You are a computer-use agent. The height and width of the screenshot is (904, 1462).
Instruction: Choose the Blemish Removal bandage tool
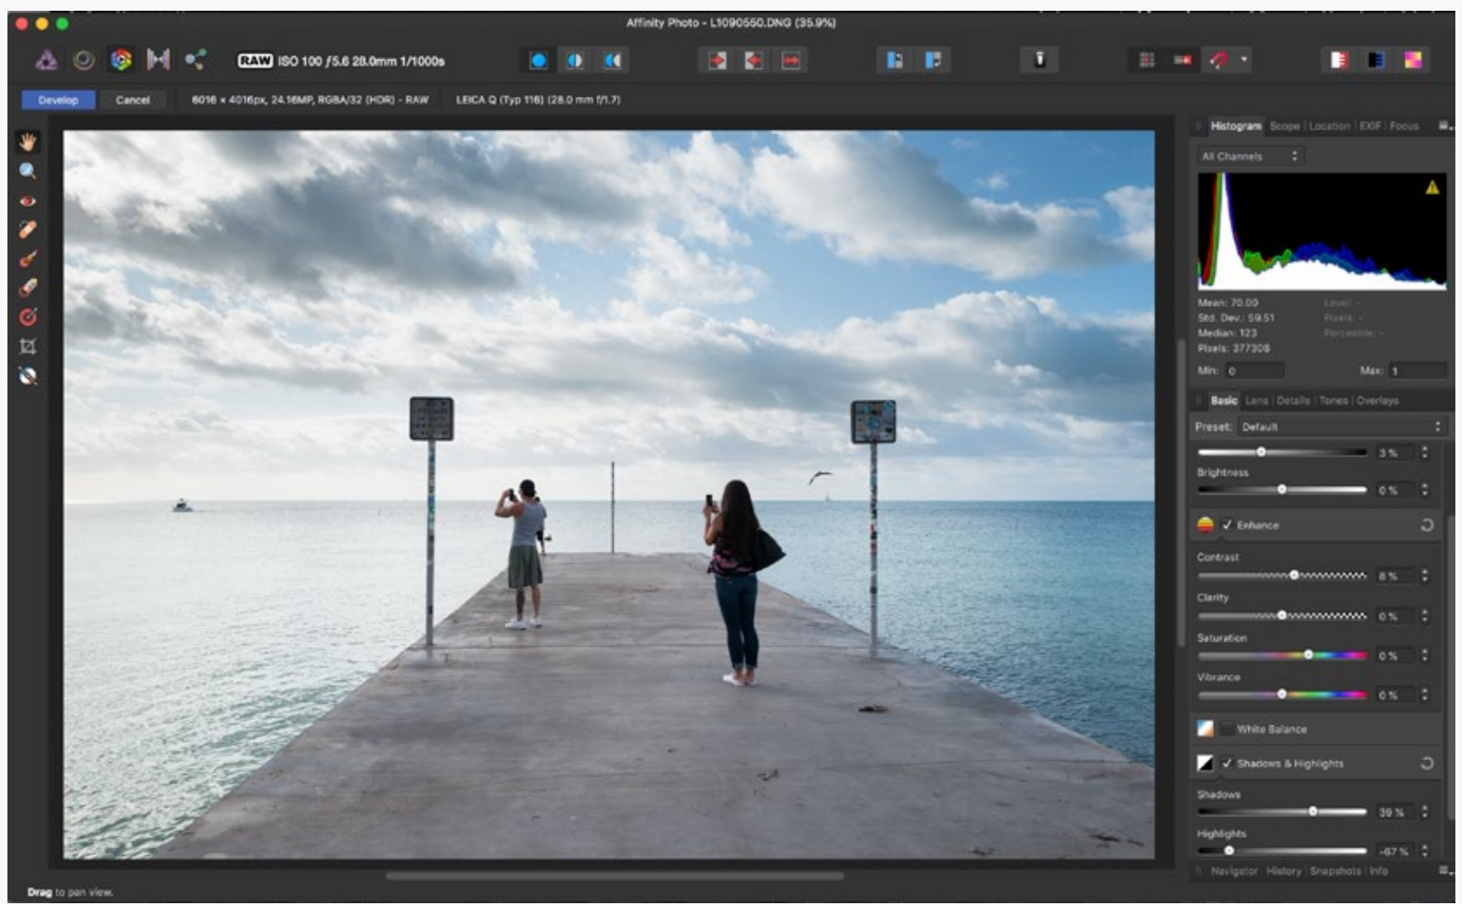point(27,229)
